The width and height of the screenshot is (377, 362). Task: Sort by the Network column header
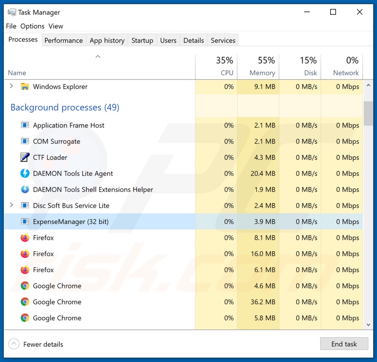click(342, 66)
